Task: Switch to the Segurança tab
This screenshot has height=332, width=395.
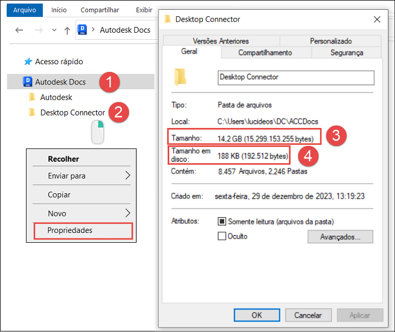Action: click(x=347, y=52)
